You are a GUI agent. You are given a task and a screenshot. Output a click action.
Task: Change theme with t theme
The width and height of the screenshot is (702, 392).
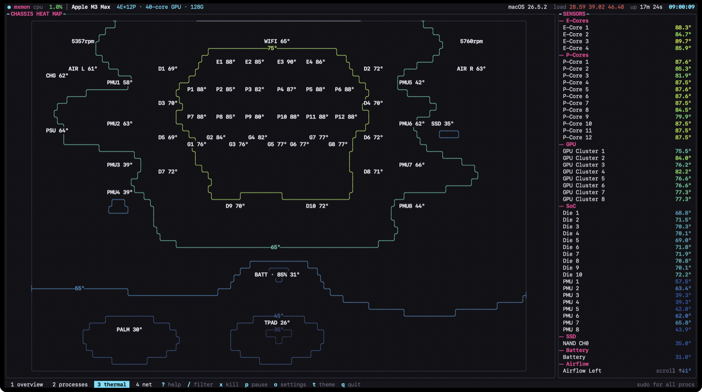pyautogui.click(x=323, y=385)
